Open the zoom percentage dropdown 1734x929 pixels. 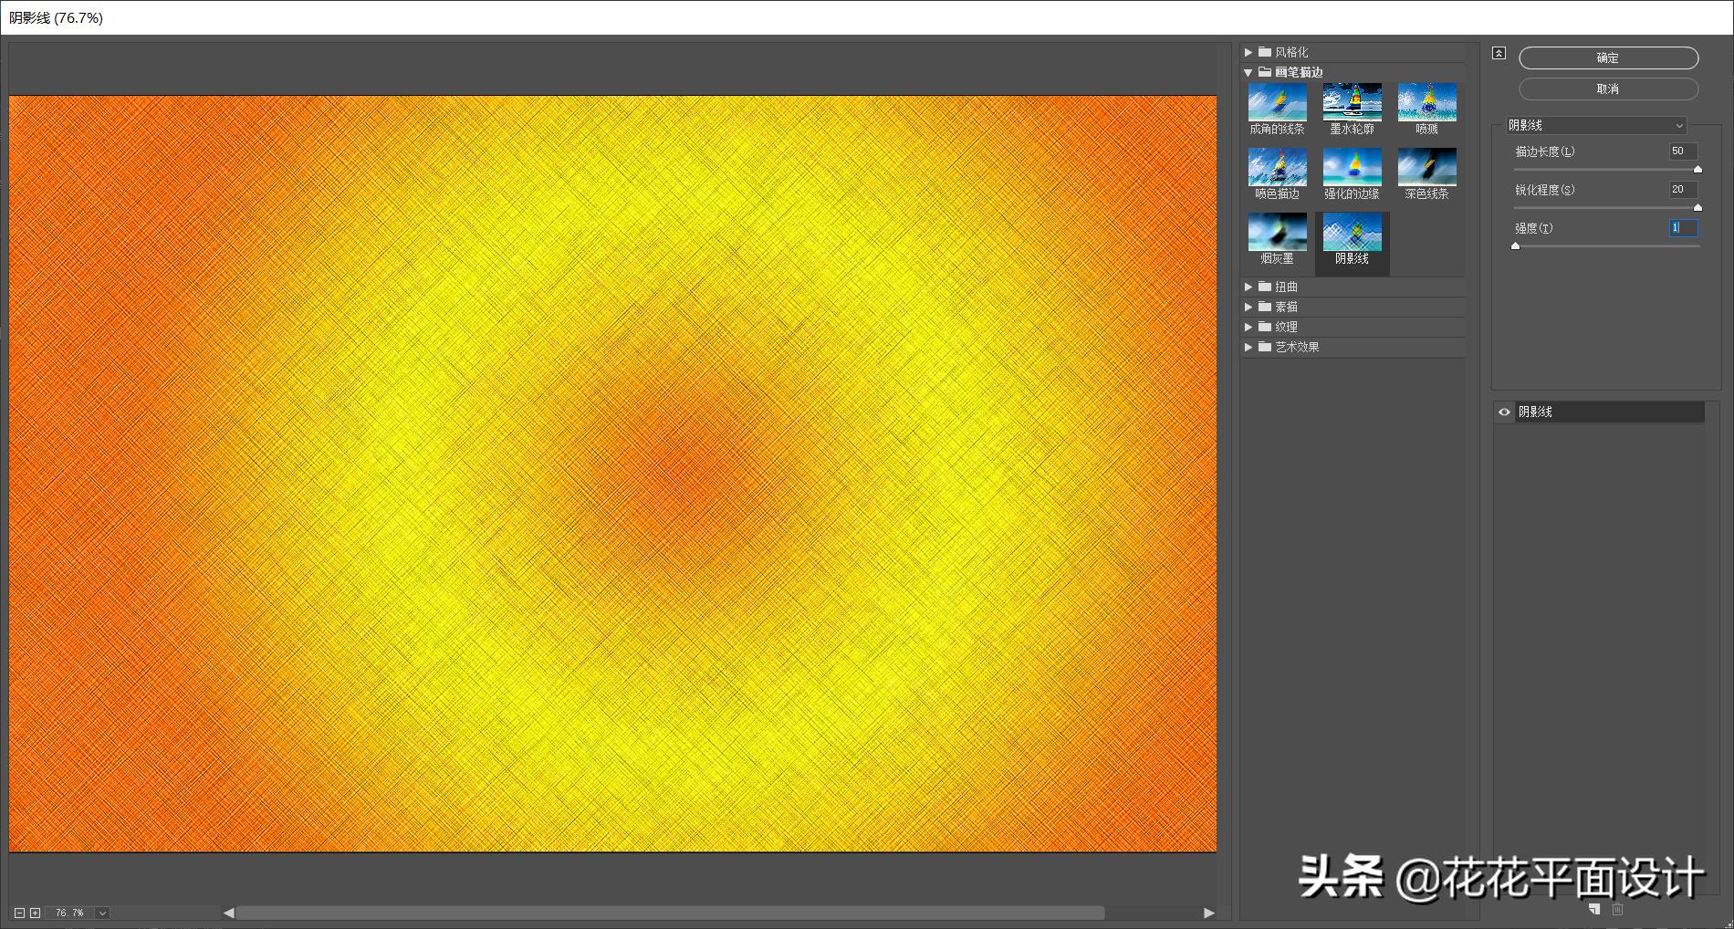click(x=102, y=913)
